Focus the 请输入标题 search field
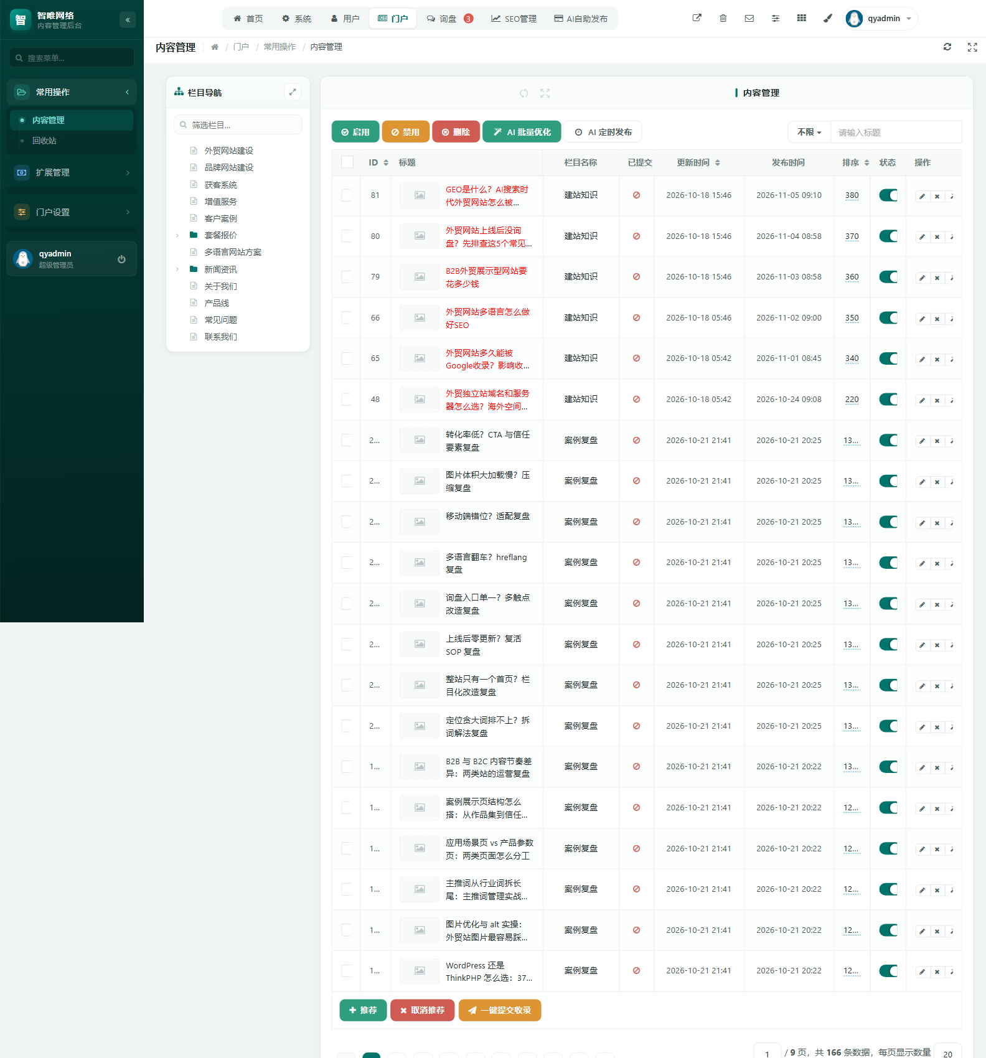The image size is (986, 1058). 896,132
